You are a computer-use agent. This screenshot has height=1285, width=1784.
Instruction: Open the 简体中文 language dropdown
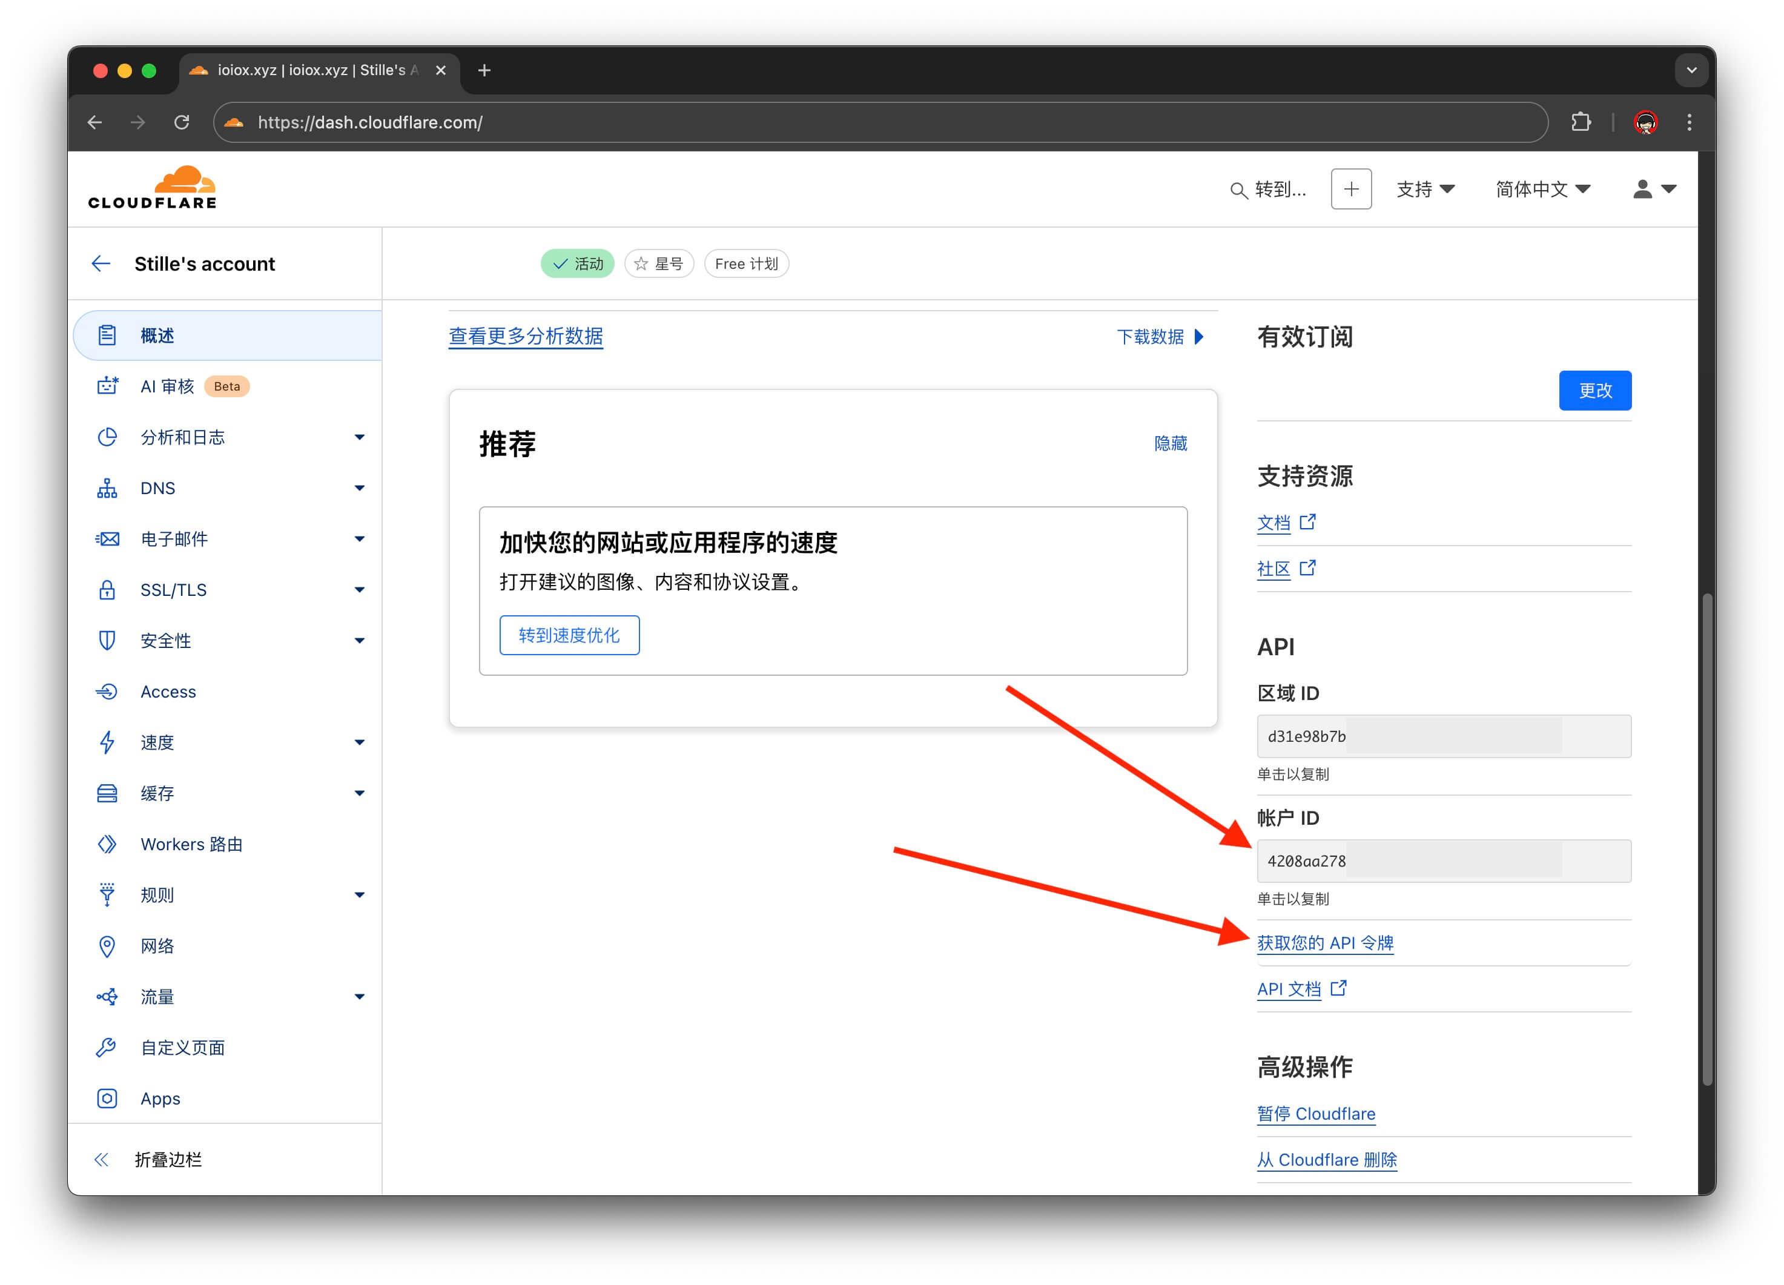click(1542, 190)
